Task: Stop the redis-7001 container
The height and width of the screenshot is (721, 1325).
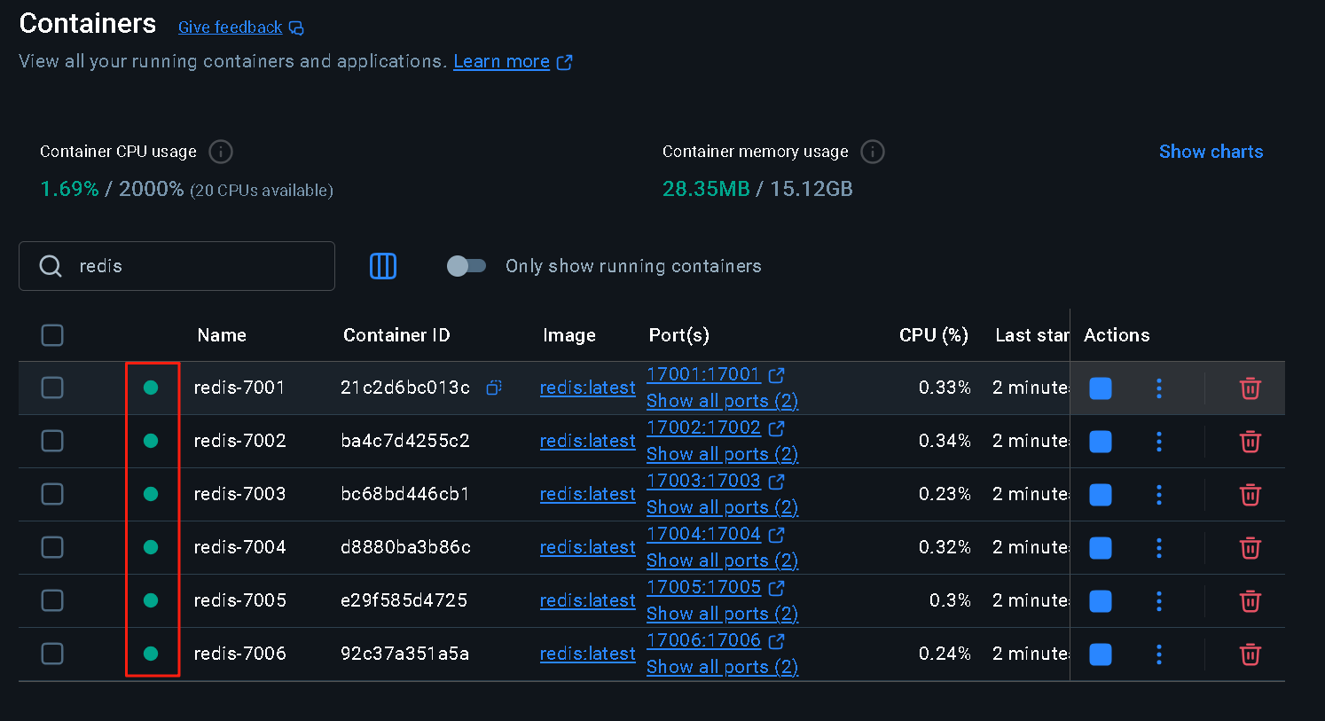Action: (x=1101, y=388)
